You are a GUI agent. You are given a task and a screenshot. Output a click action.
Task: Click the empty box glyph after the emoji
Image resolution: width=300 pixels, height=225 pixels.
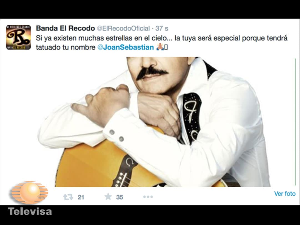click(x=166, y=47)
